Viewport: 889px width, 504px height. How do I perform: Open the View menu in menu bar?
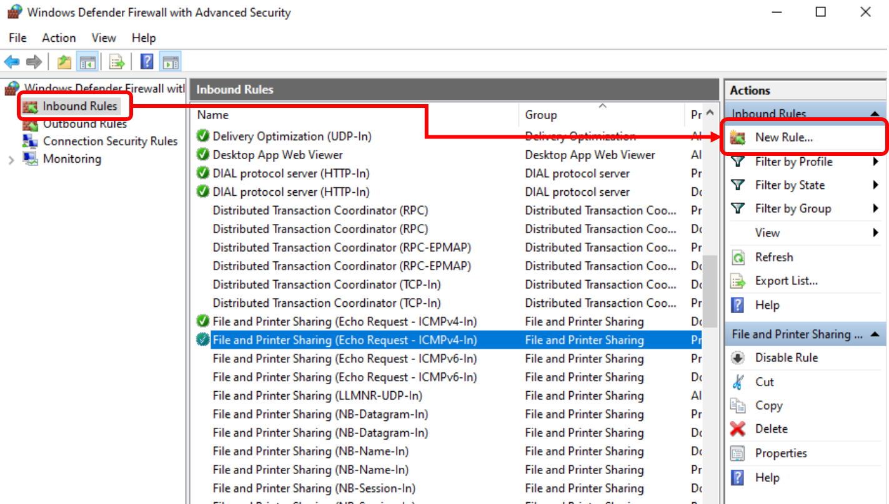pos(104,38)
